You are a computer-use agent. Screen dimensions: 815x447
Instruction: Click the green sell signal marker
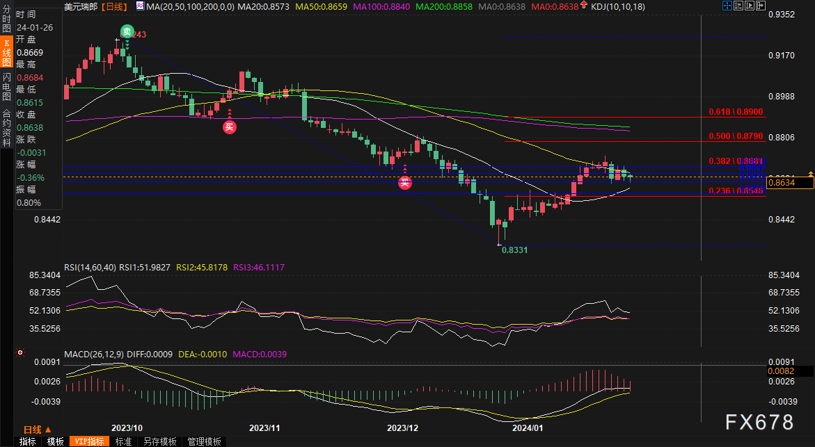[126, 31]
